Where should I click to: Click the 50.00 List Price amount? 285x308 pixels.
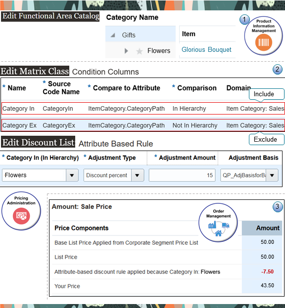[267, 257]
